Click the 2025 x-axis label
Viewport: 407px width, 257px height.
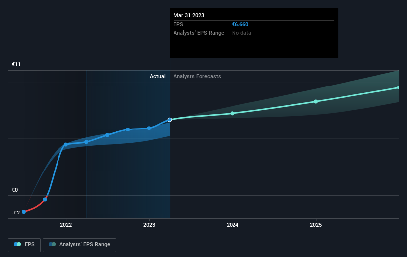point(316,225)
